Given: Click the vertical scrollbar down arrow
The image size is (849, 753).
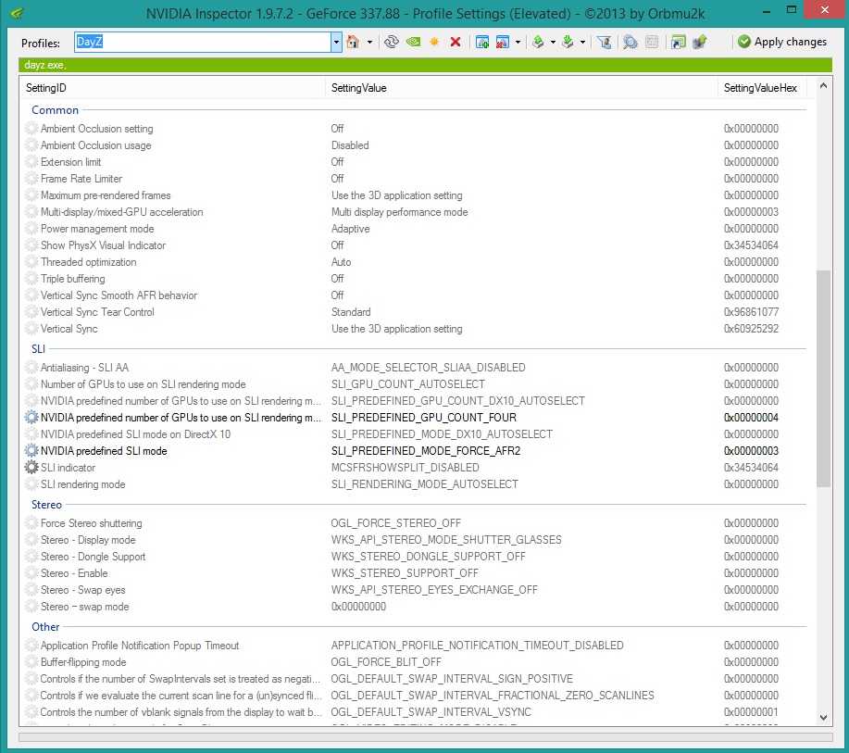Looking at the screenshot, I should point(824,718).
